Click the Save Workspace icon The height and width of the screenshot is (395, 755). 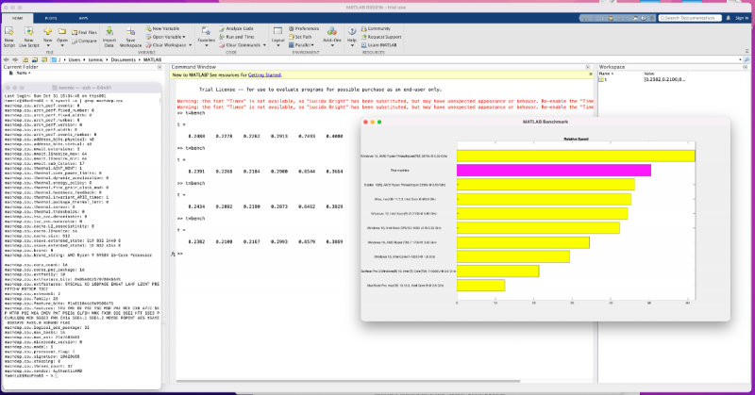pyautogui.click(x=131, y=33)
